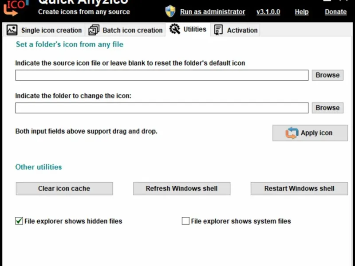Click the Utilities gear and wrench icon

pyautogui.click(x=174, y=29)
